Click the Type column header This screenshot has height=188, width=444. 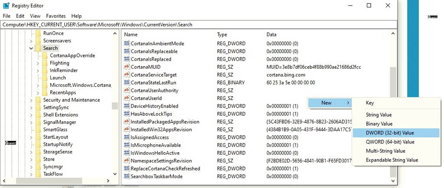pos(222,34)
